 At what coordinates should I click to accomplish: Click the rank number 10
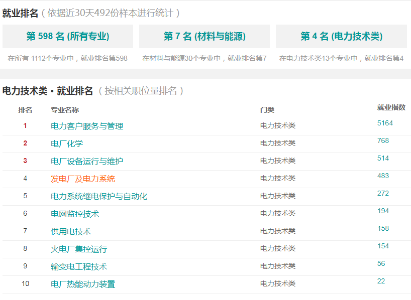click(25, 283)
